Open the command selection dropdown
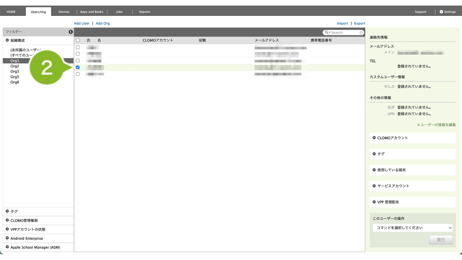This screenshot has height=260, width=462. [x=412, y=228]
